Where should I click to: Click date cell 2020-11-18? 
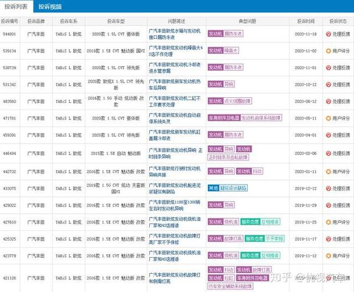[x=306, y=34]
